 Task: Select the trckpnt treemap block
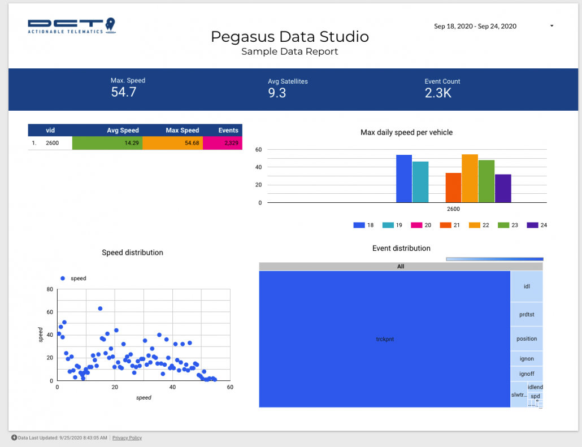pyautogui.click(x=385, y=339)
